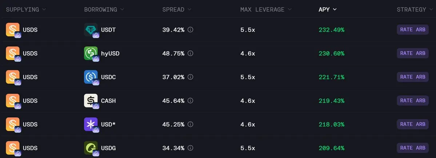The image size is (436, 158).
Task: Open spread info icon next to 34.34%
Action: tap(190, 148)
